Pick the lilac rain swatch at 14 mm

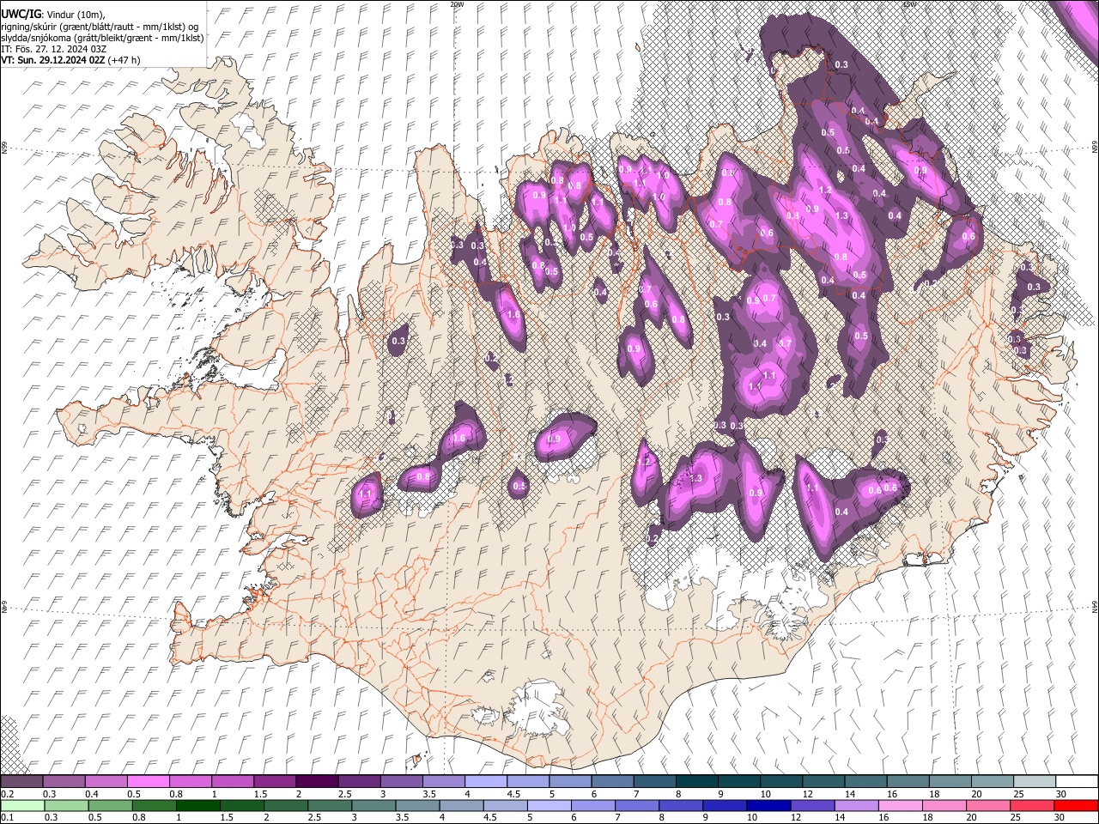(x=855, y=805)
